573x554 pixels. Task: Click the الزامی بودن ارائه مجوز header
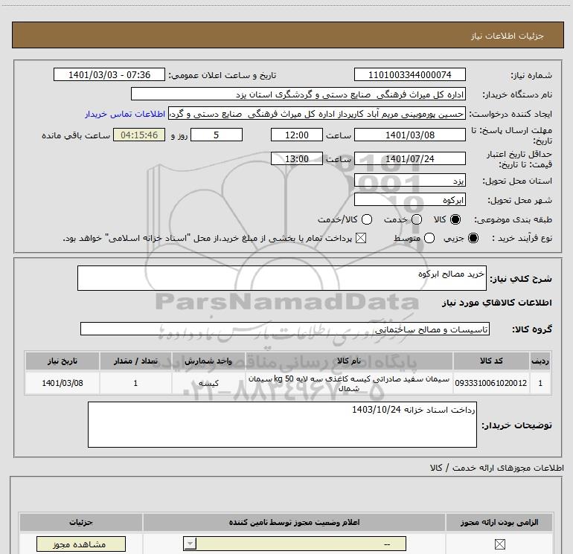[x=499, y=522]
